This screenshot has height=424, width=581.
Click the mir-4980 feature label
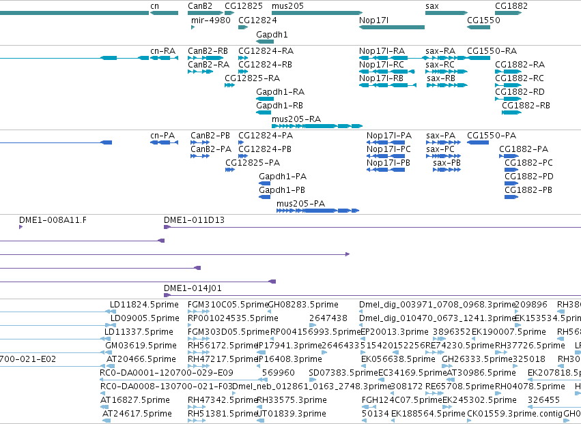pos(211,20)
